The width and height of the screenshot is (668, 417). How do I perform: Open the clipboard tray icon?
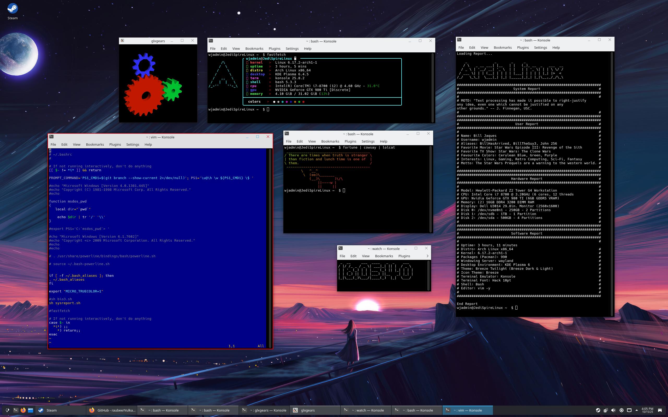(x=605, y=410)
